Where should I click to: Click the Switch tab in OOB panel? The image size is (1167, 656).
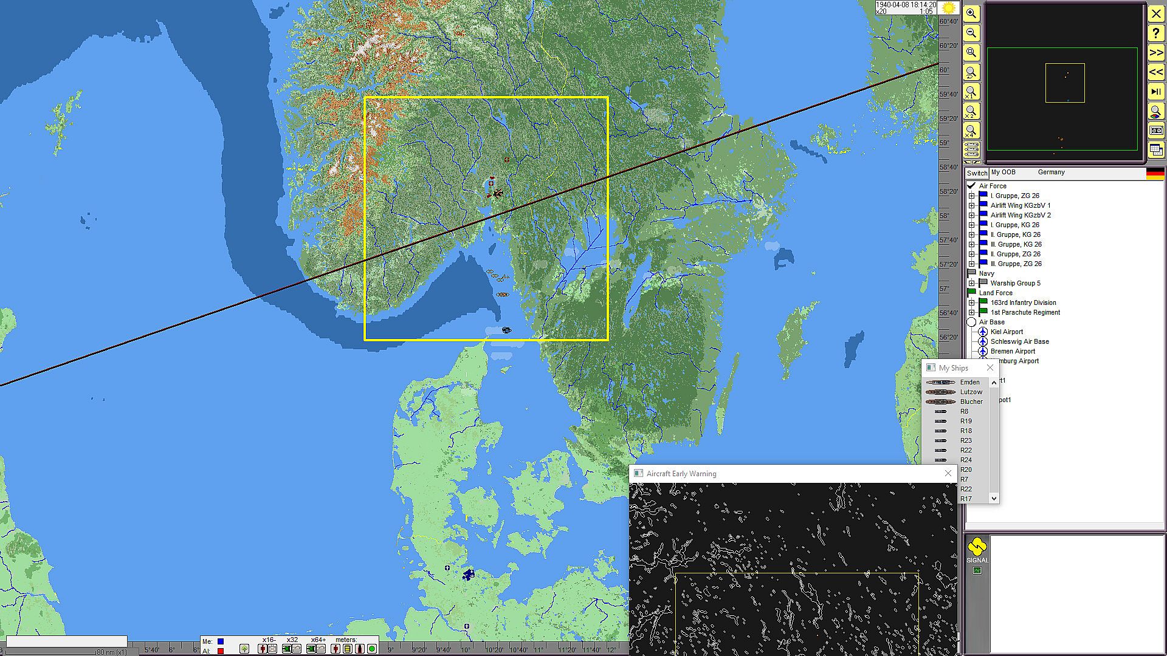pyautogui.click(x=977, y=173)
